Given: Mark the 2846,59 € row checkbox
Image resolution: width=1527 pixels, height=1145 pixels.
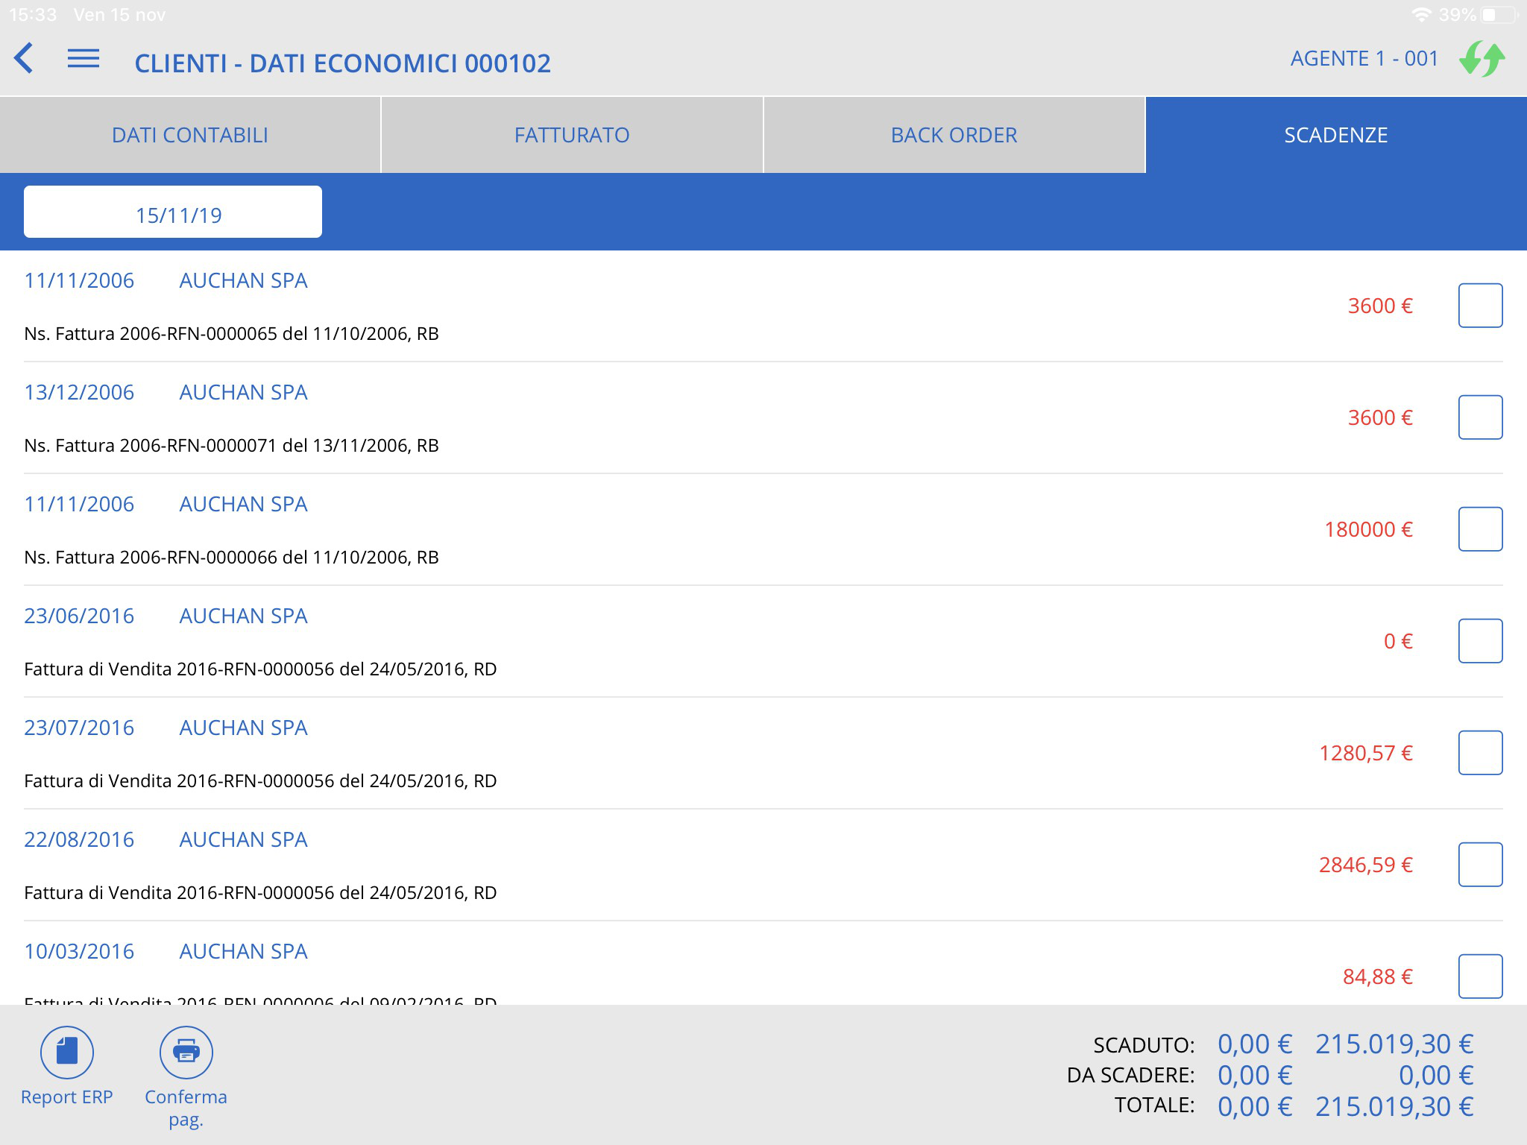Looking at the screenshot, I should click(x=1480, y=865).
